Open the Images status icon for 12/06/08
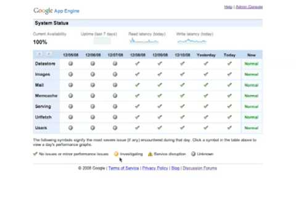The height and width of the screenshot is (222, 296). click(x=92, y=74)
